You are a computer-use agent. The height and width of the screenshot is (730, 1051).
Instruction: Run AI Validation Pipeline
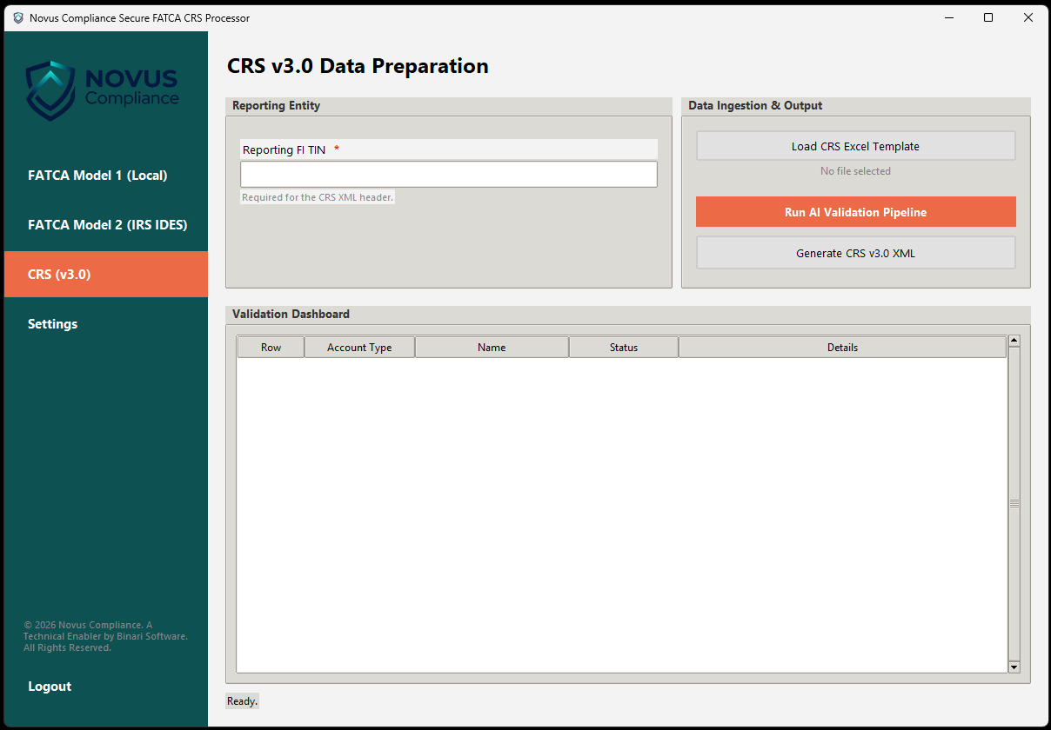click(855, 212)
